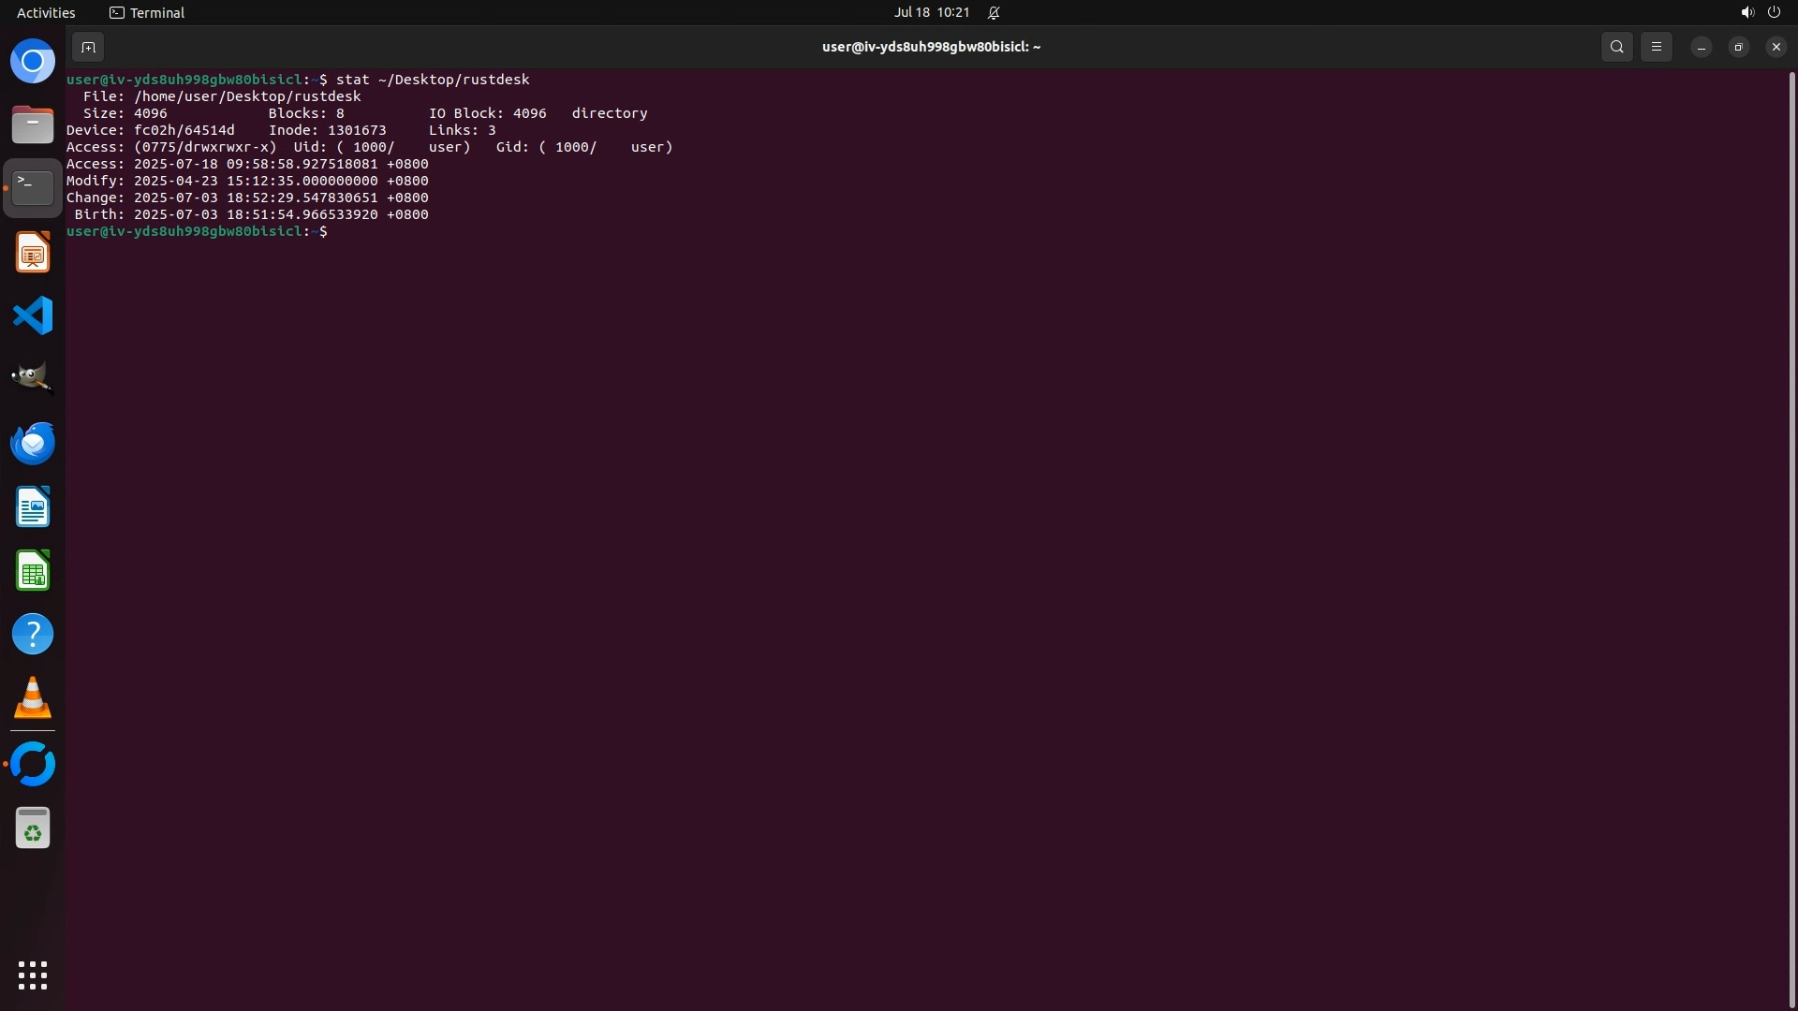This screenshot has height=1011, width=1798.
Task: Open a new terminal tab
Action: pos(87,47)
